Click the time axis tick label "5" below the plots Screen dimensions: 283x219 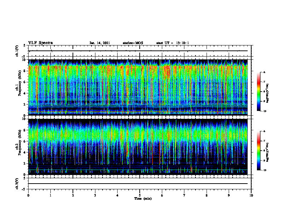[x=140, y=195]
